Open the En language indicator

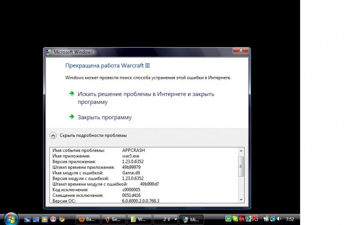[242, 219]
